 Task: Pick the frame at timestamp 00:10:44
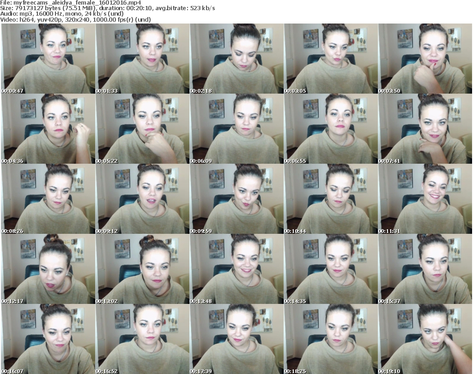point(331,199)
